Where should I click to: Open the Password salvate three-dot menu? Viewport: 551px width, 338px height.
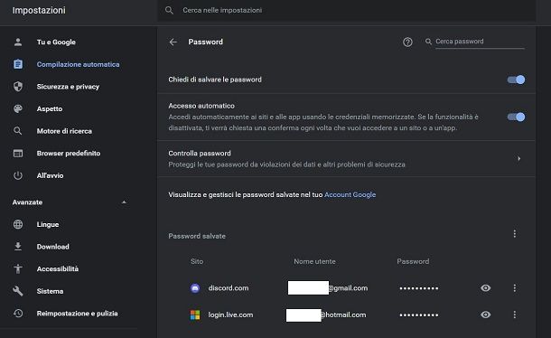pyautogui.click(x=515, y=233)
